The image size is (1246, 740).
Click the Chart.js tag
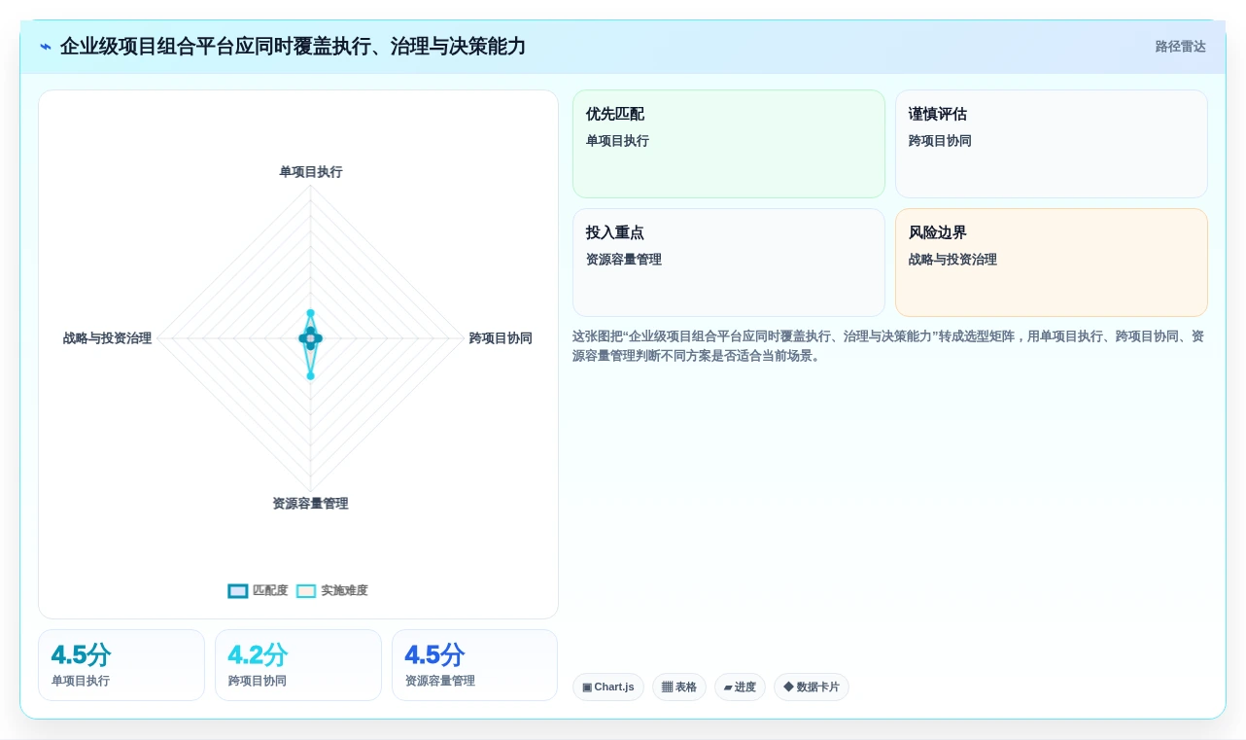click(x=608, y=687)
